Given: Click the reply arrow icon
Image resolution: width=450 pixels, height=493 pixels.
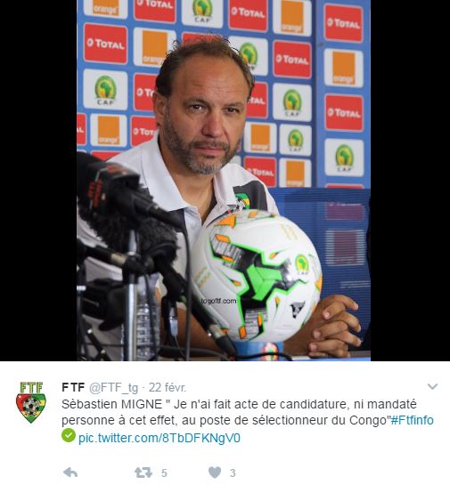Looking at the screenshot, I should pos(70,473).
